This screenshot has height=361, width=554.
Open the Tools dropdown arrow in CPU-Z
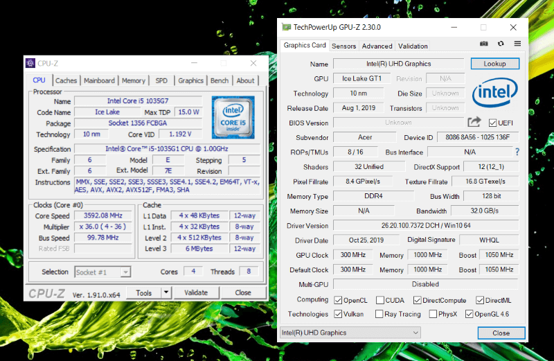[166, 292]
